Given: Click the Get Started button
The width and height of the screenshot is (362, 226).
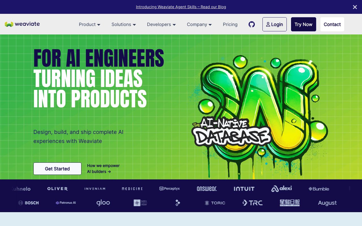Looking at the screenshot, I should [57, 169].
